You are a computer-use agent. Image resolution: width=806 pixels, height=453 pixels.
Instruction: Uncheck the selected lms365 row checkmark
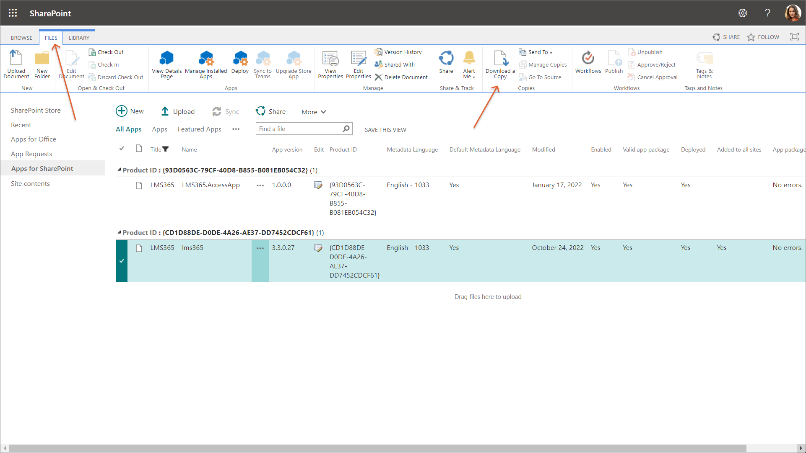point(122,261)
